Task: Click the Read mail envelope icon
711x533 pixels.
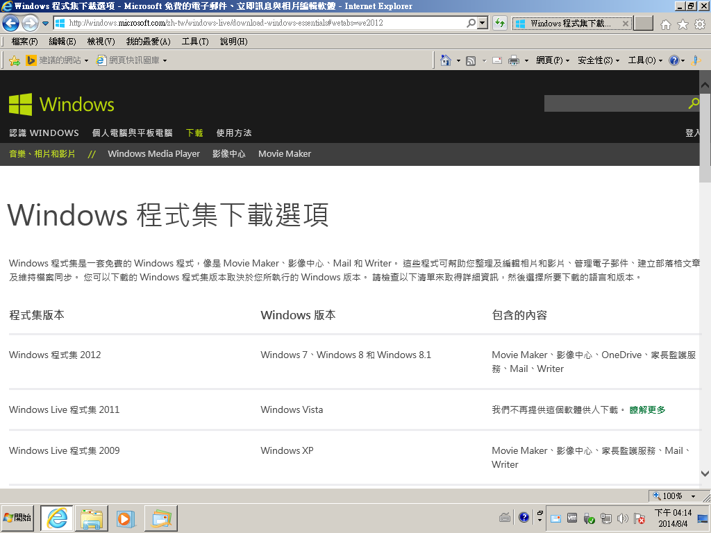Action: tap(497, 60)
